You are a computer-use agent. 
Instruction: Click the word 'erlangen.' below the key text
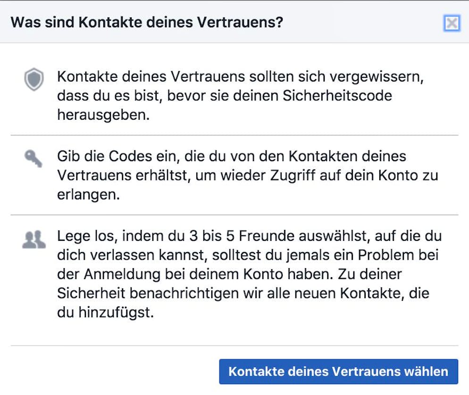tap(89, 195)
